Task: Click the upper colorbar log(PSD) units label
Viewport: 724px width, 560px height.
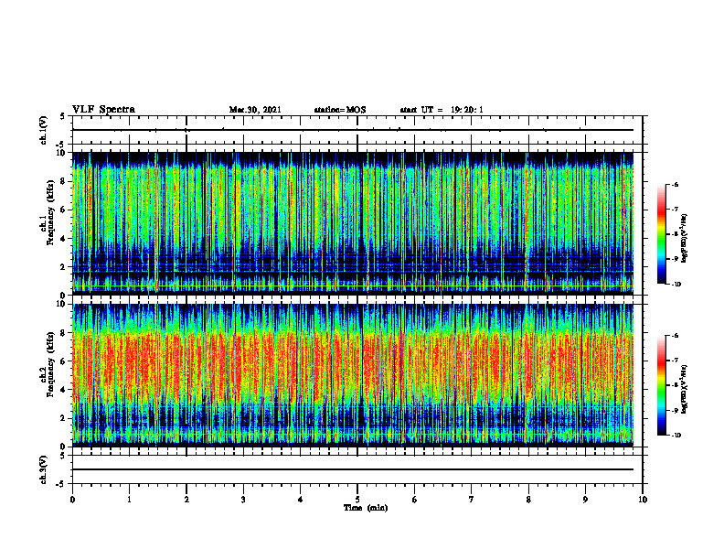Action: 684,239
